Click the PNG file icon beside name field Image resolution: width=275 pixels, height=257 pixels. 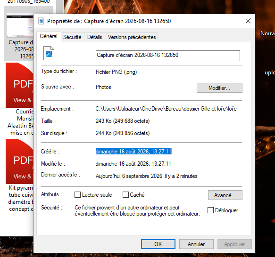coord(49,53)
